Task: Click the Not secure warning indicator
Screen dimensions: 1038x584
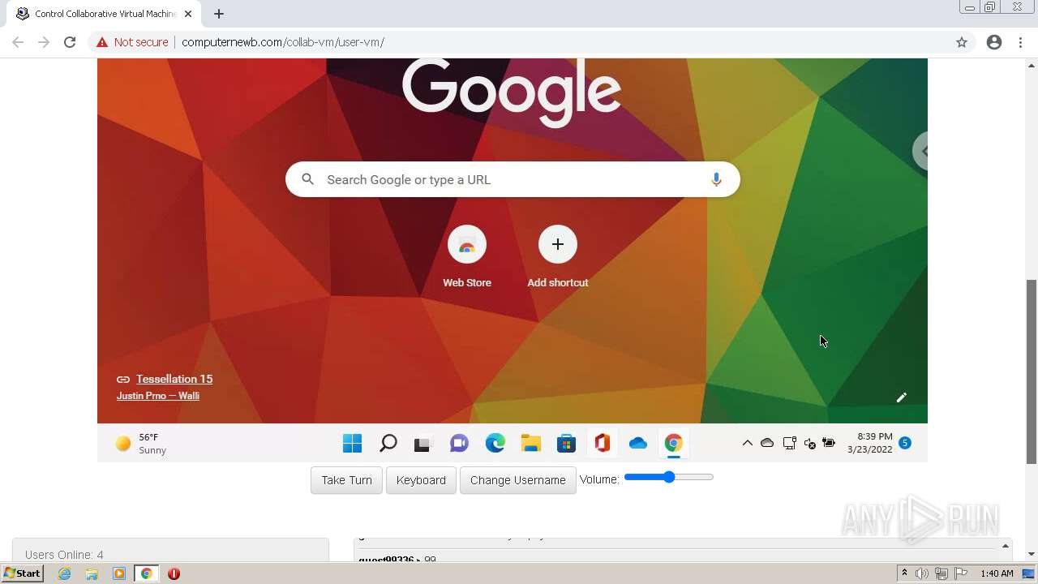Action: click(132, 42)
